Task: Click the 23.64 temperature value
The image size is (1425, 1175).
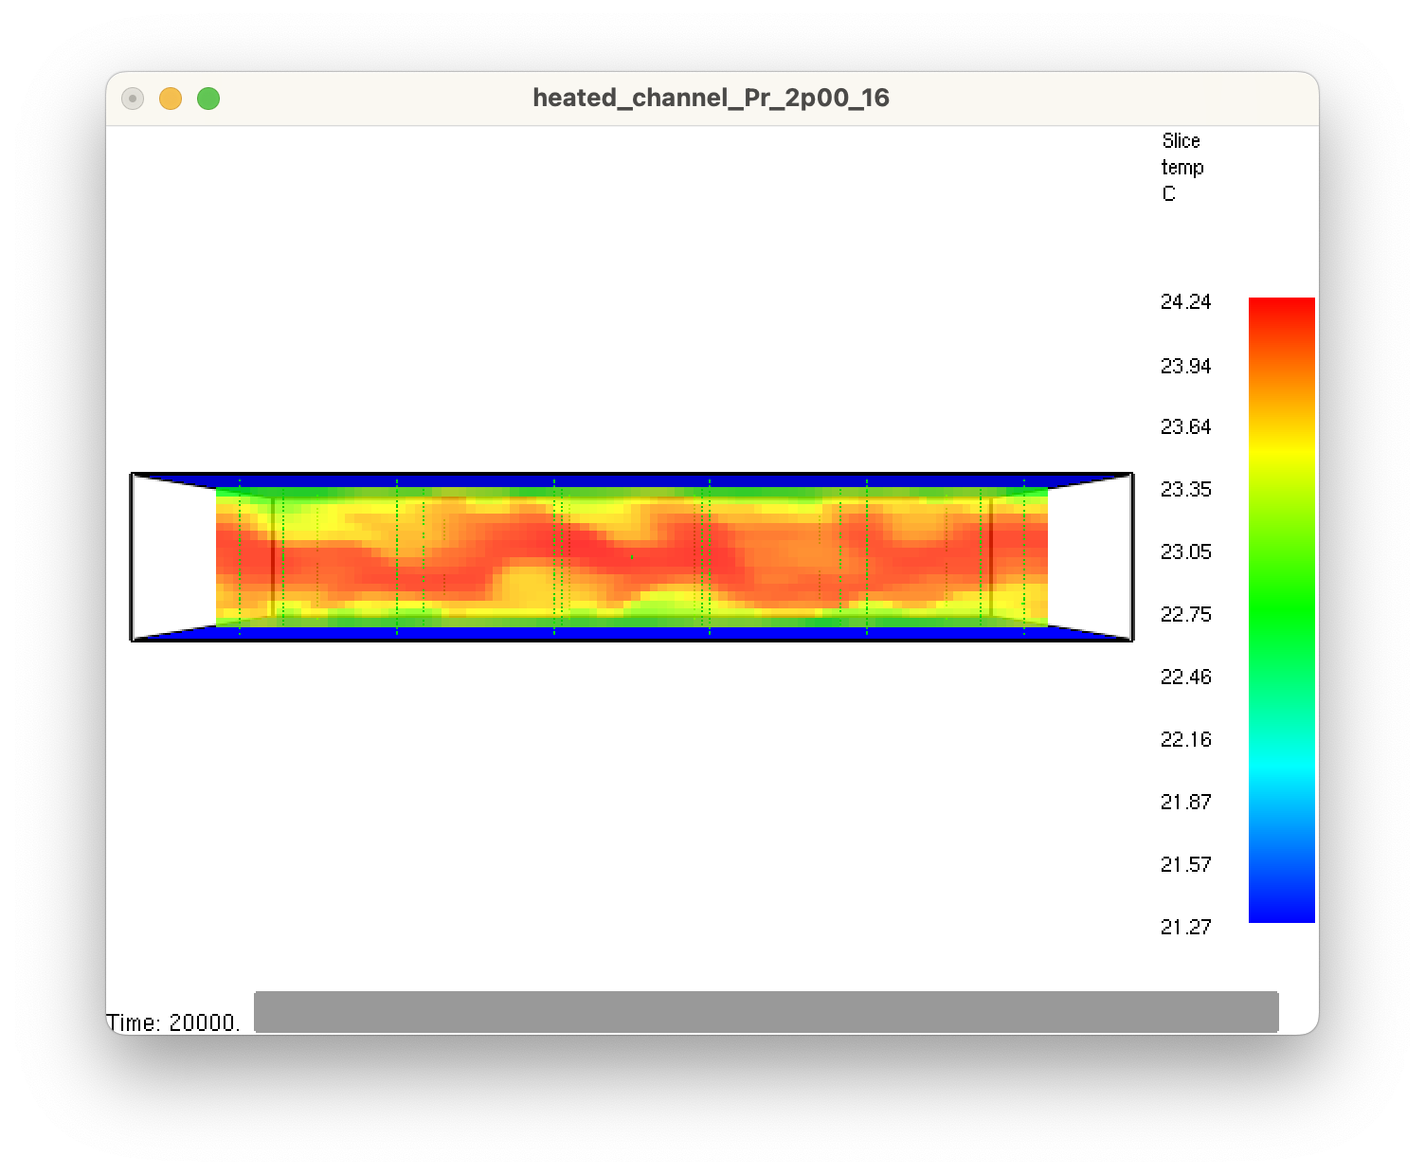Action: click(1187, 426)
